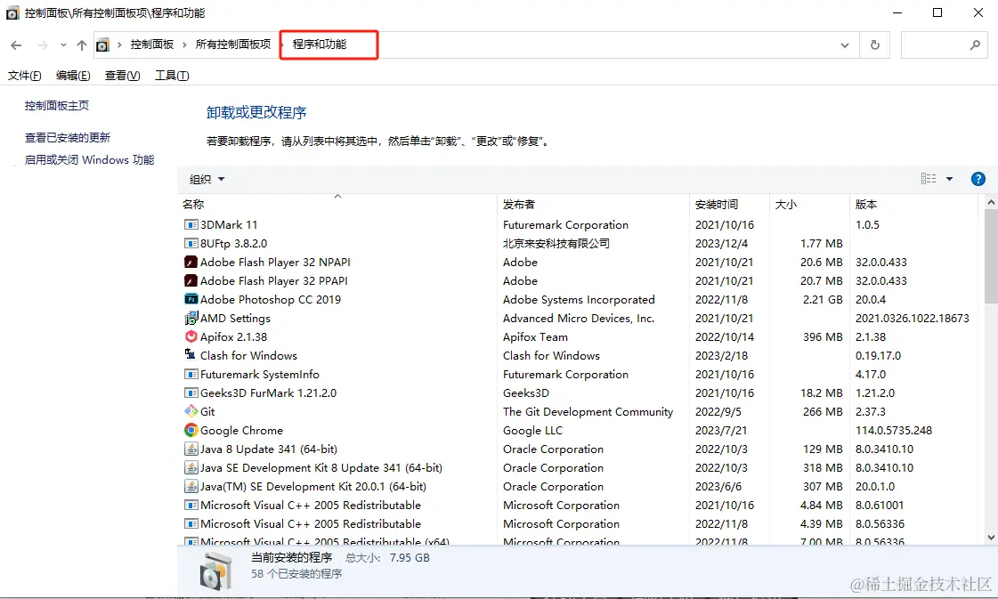
Task: Open 查看已安装的更新 link
Action: pos(68,137)
